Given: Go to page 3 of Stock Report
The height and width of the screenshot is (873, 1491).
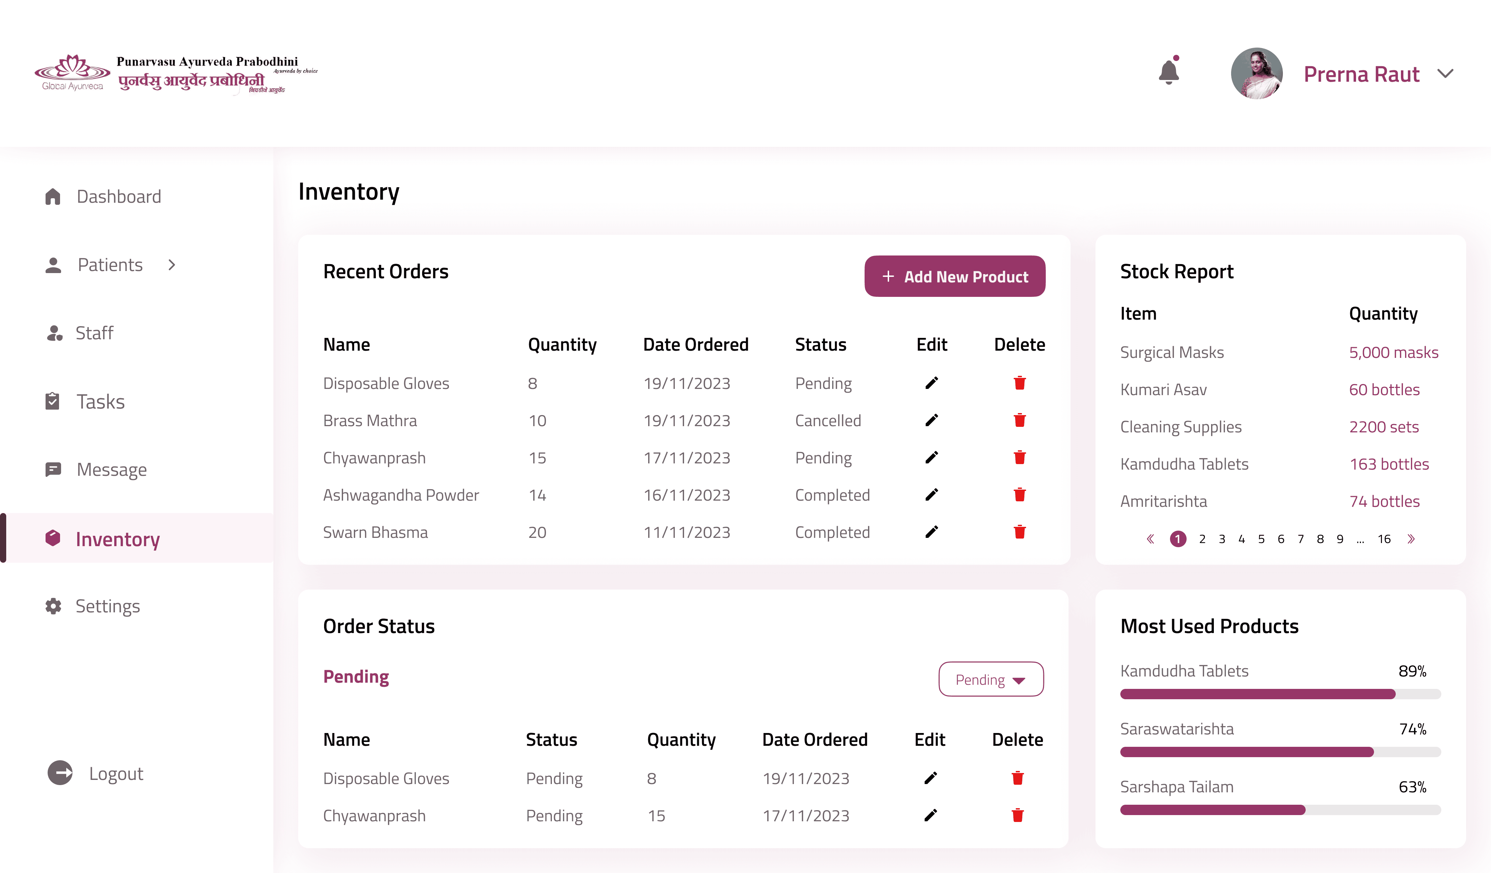Looking at the screenshot, I should click(x=1222, y=539).
